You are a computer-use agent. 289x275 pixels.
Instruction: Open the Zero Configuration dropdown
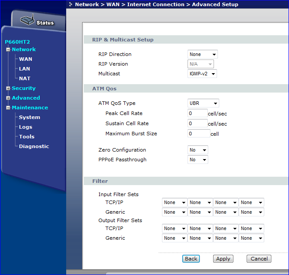click(x=198, y=150)
